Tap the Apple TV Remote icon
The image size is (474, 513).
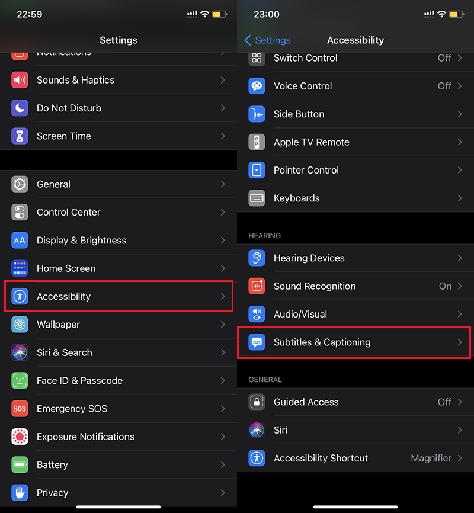(257, 142)
